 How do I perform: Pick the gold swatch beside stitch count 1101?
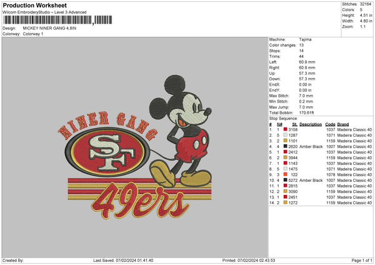(286, 141)
